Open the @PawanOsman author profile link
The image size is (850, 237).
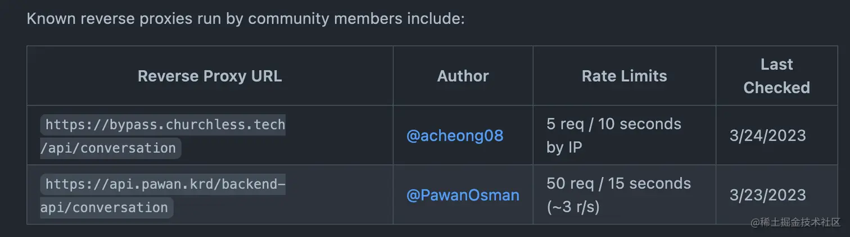click(x=463, y=195)
